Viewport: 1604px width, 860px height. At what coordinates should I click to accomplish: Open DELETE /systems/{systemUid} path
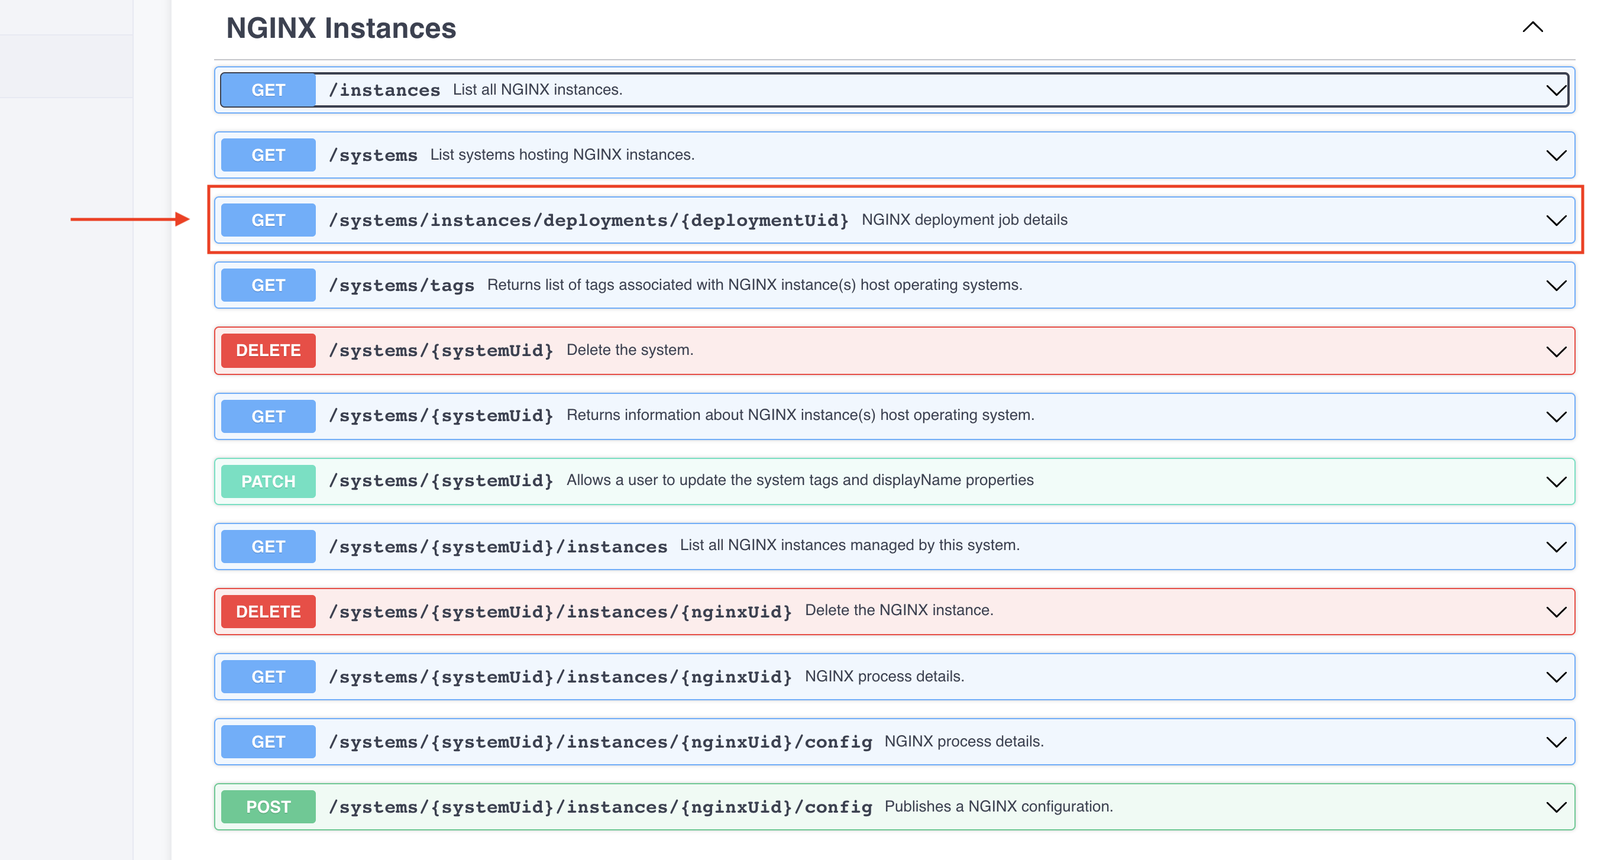click(441, 351)
